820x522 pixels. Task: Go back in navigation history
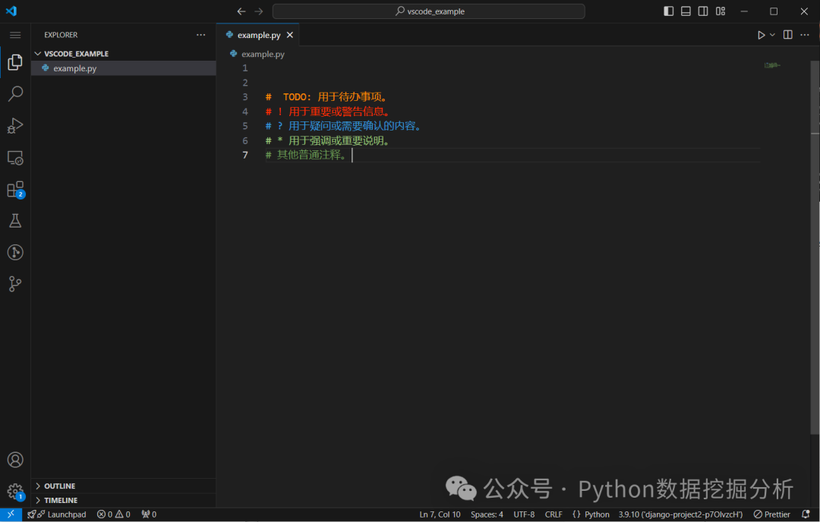[x=241, y=11]
